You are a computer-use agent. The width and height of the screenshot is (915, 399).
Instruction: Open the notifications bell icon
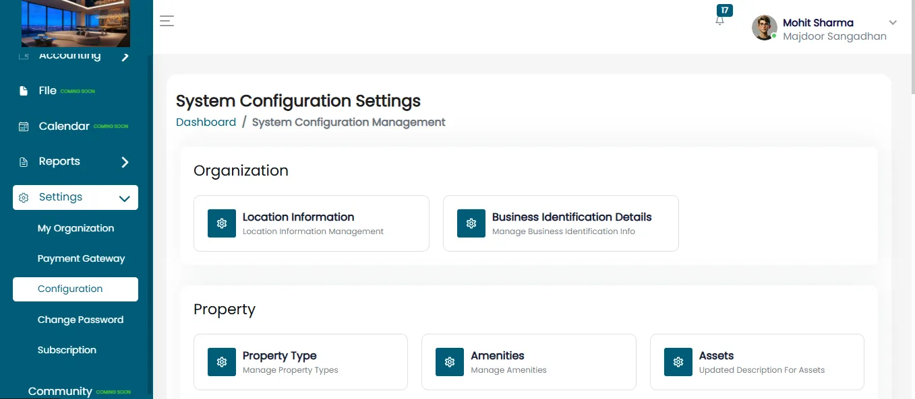pyautogui.click(x=719, y=21)
